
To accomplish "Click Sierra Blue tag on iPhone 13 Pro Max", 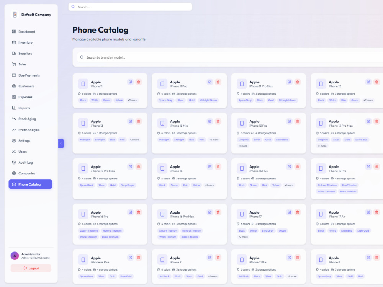I will pos(361,140).
